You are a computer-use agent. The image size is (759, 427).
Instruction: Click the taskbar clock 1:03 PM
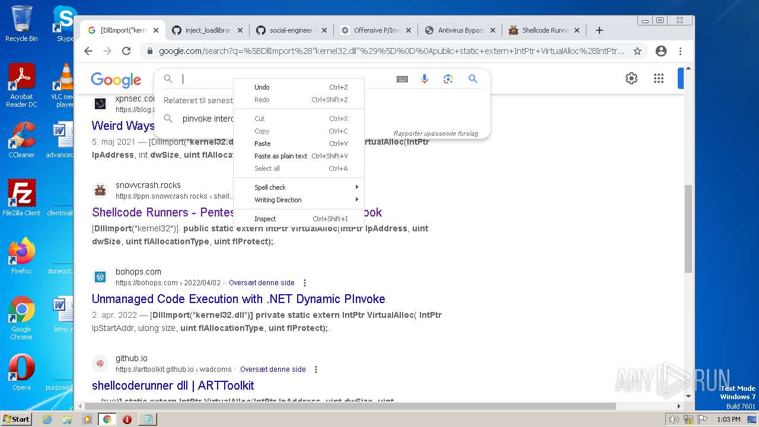click(x=728, y=419)
